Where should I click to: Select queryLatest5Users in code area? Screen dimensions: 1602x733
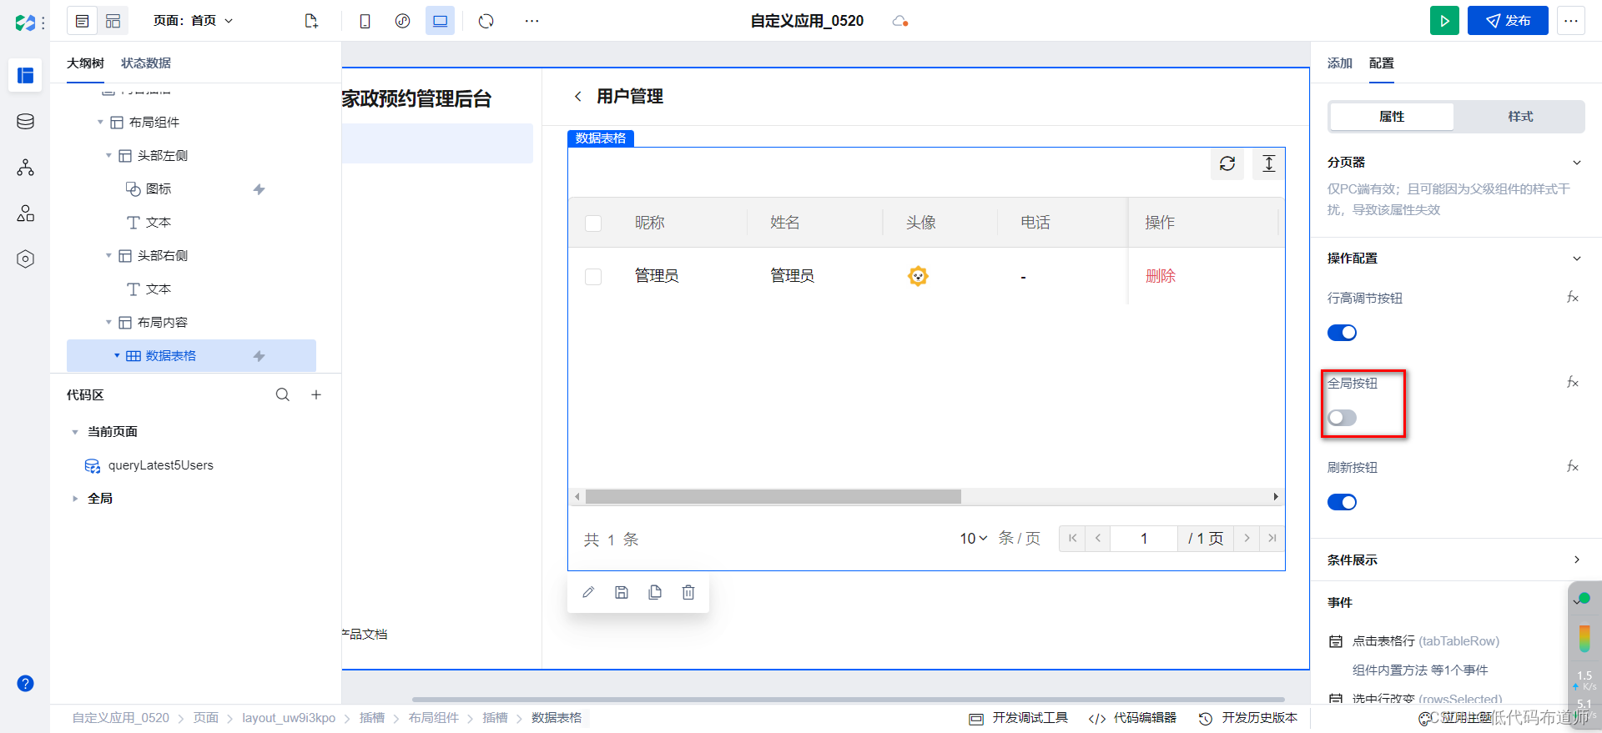click(161, 465)
